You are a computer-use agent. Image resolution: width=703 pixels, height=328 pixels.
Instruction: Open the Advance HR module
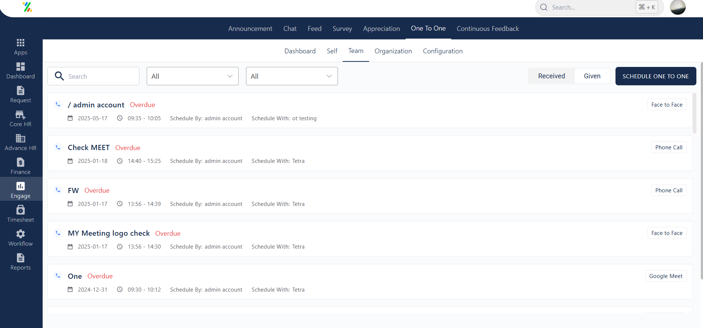[21, 143]
